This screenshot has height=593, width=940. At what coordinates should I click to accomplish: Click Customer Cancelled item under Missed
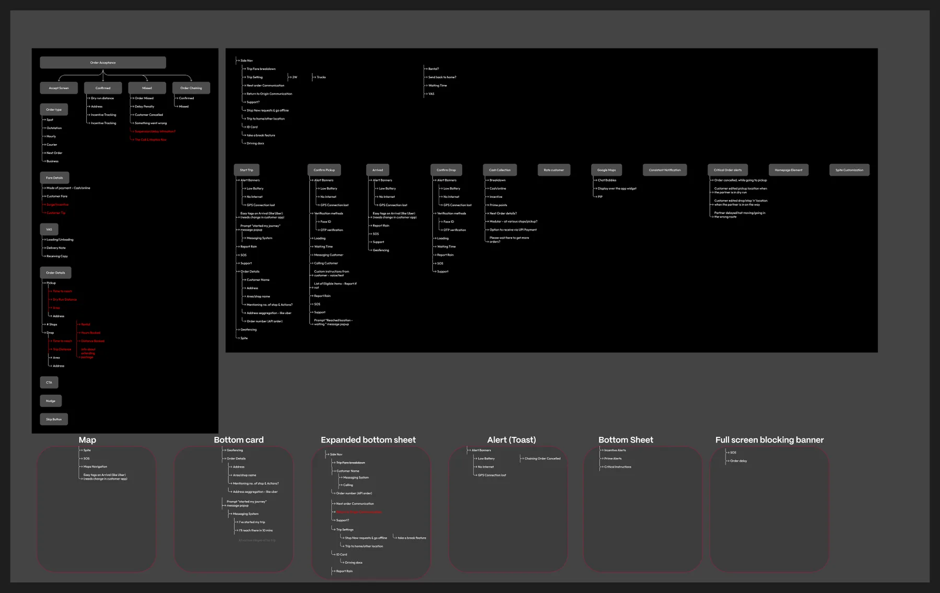pos(149,115)
